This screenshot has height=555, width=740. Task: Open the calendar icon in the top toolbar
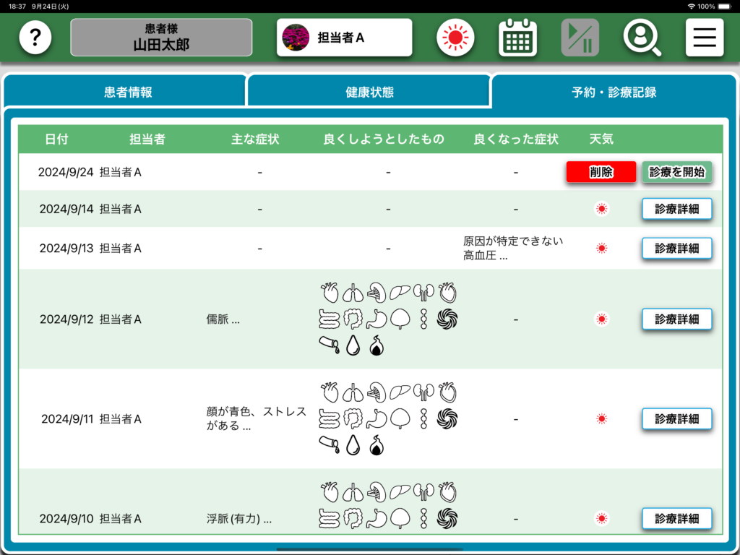pos(517,38)
